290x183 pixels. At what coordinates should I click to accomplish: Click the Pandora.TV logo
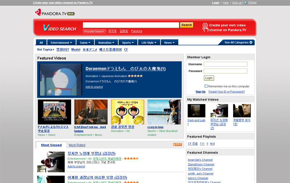(55, 13)
